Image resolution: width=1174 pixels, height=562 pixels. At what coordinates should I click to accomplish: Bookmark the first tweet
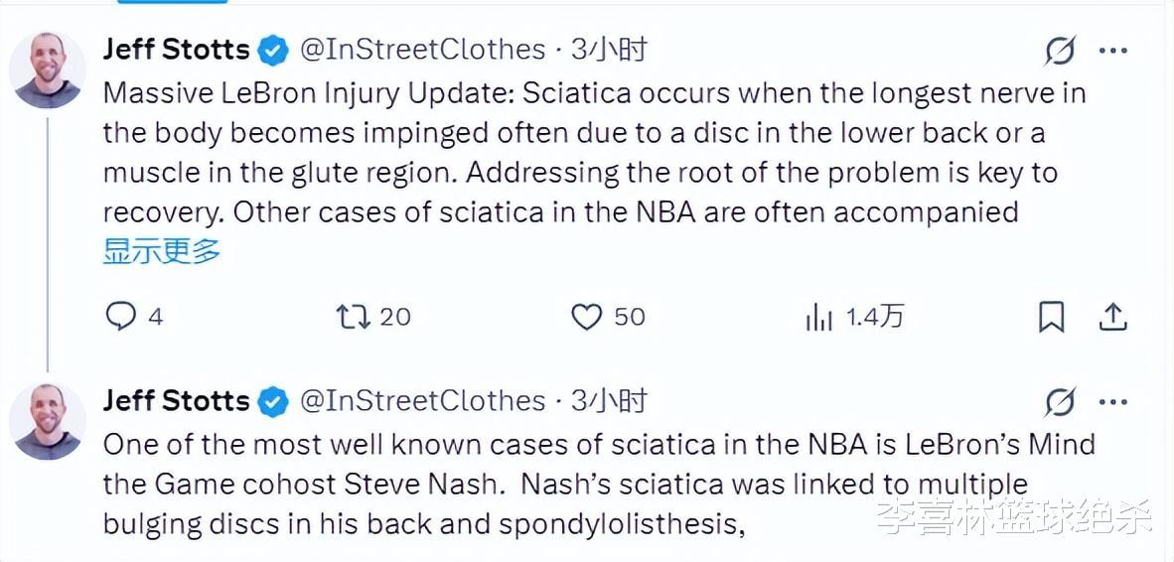[x=1051, y=317]
